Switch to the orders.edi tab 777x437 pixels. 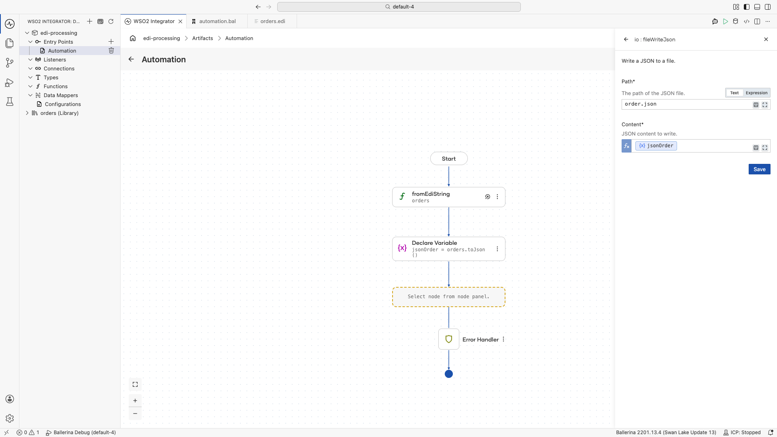point(272,21)
